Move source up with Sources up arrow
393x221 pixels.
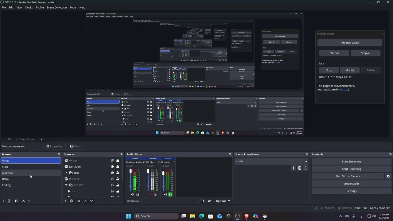pos(86,201)
